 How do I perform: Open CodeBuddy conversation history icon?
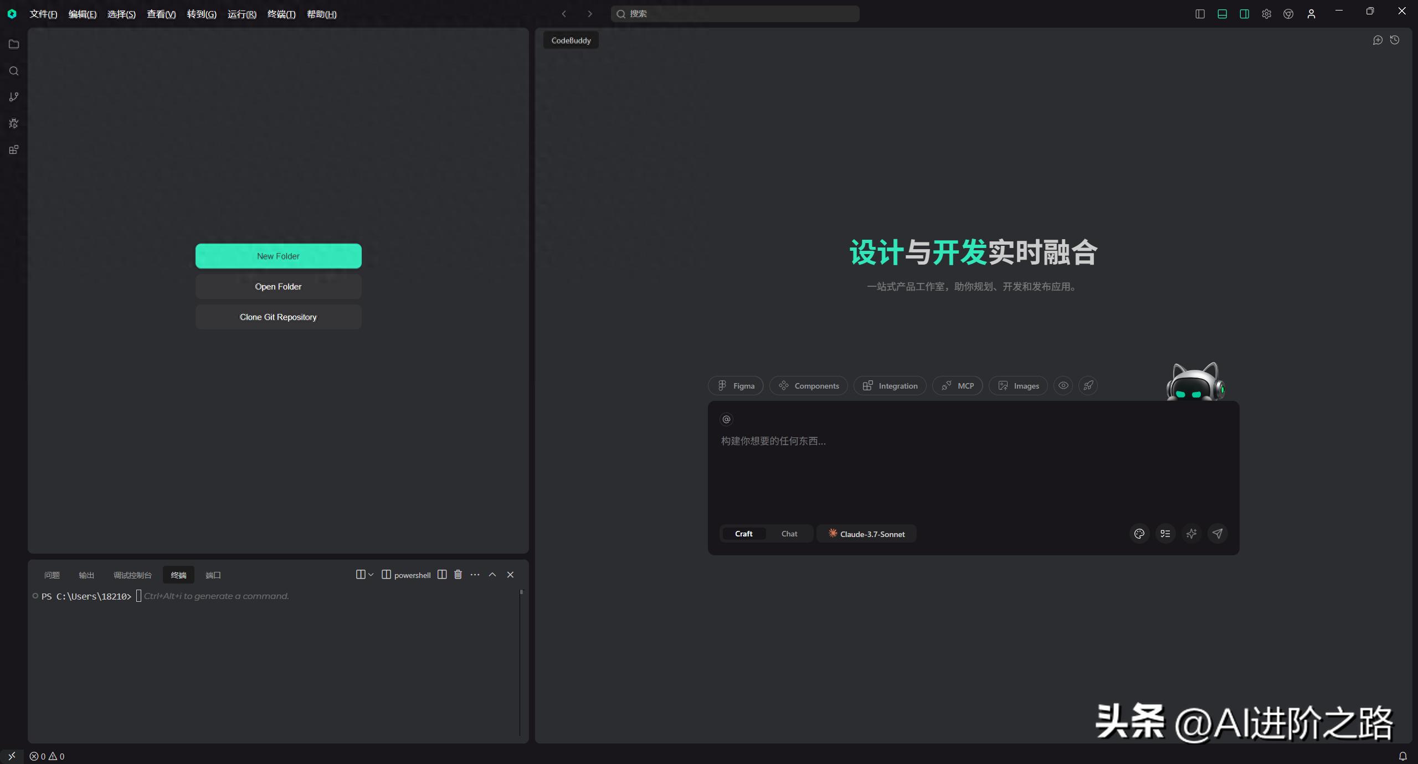coord(1395,40)
